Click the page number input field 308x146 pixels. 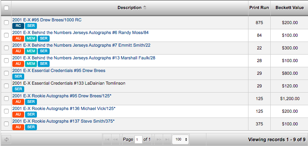(x=138, y=140)
